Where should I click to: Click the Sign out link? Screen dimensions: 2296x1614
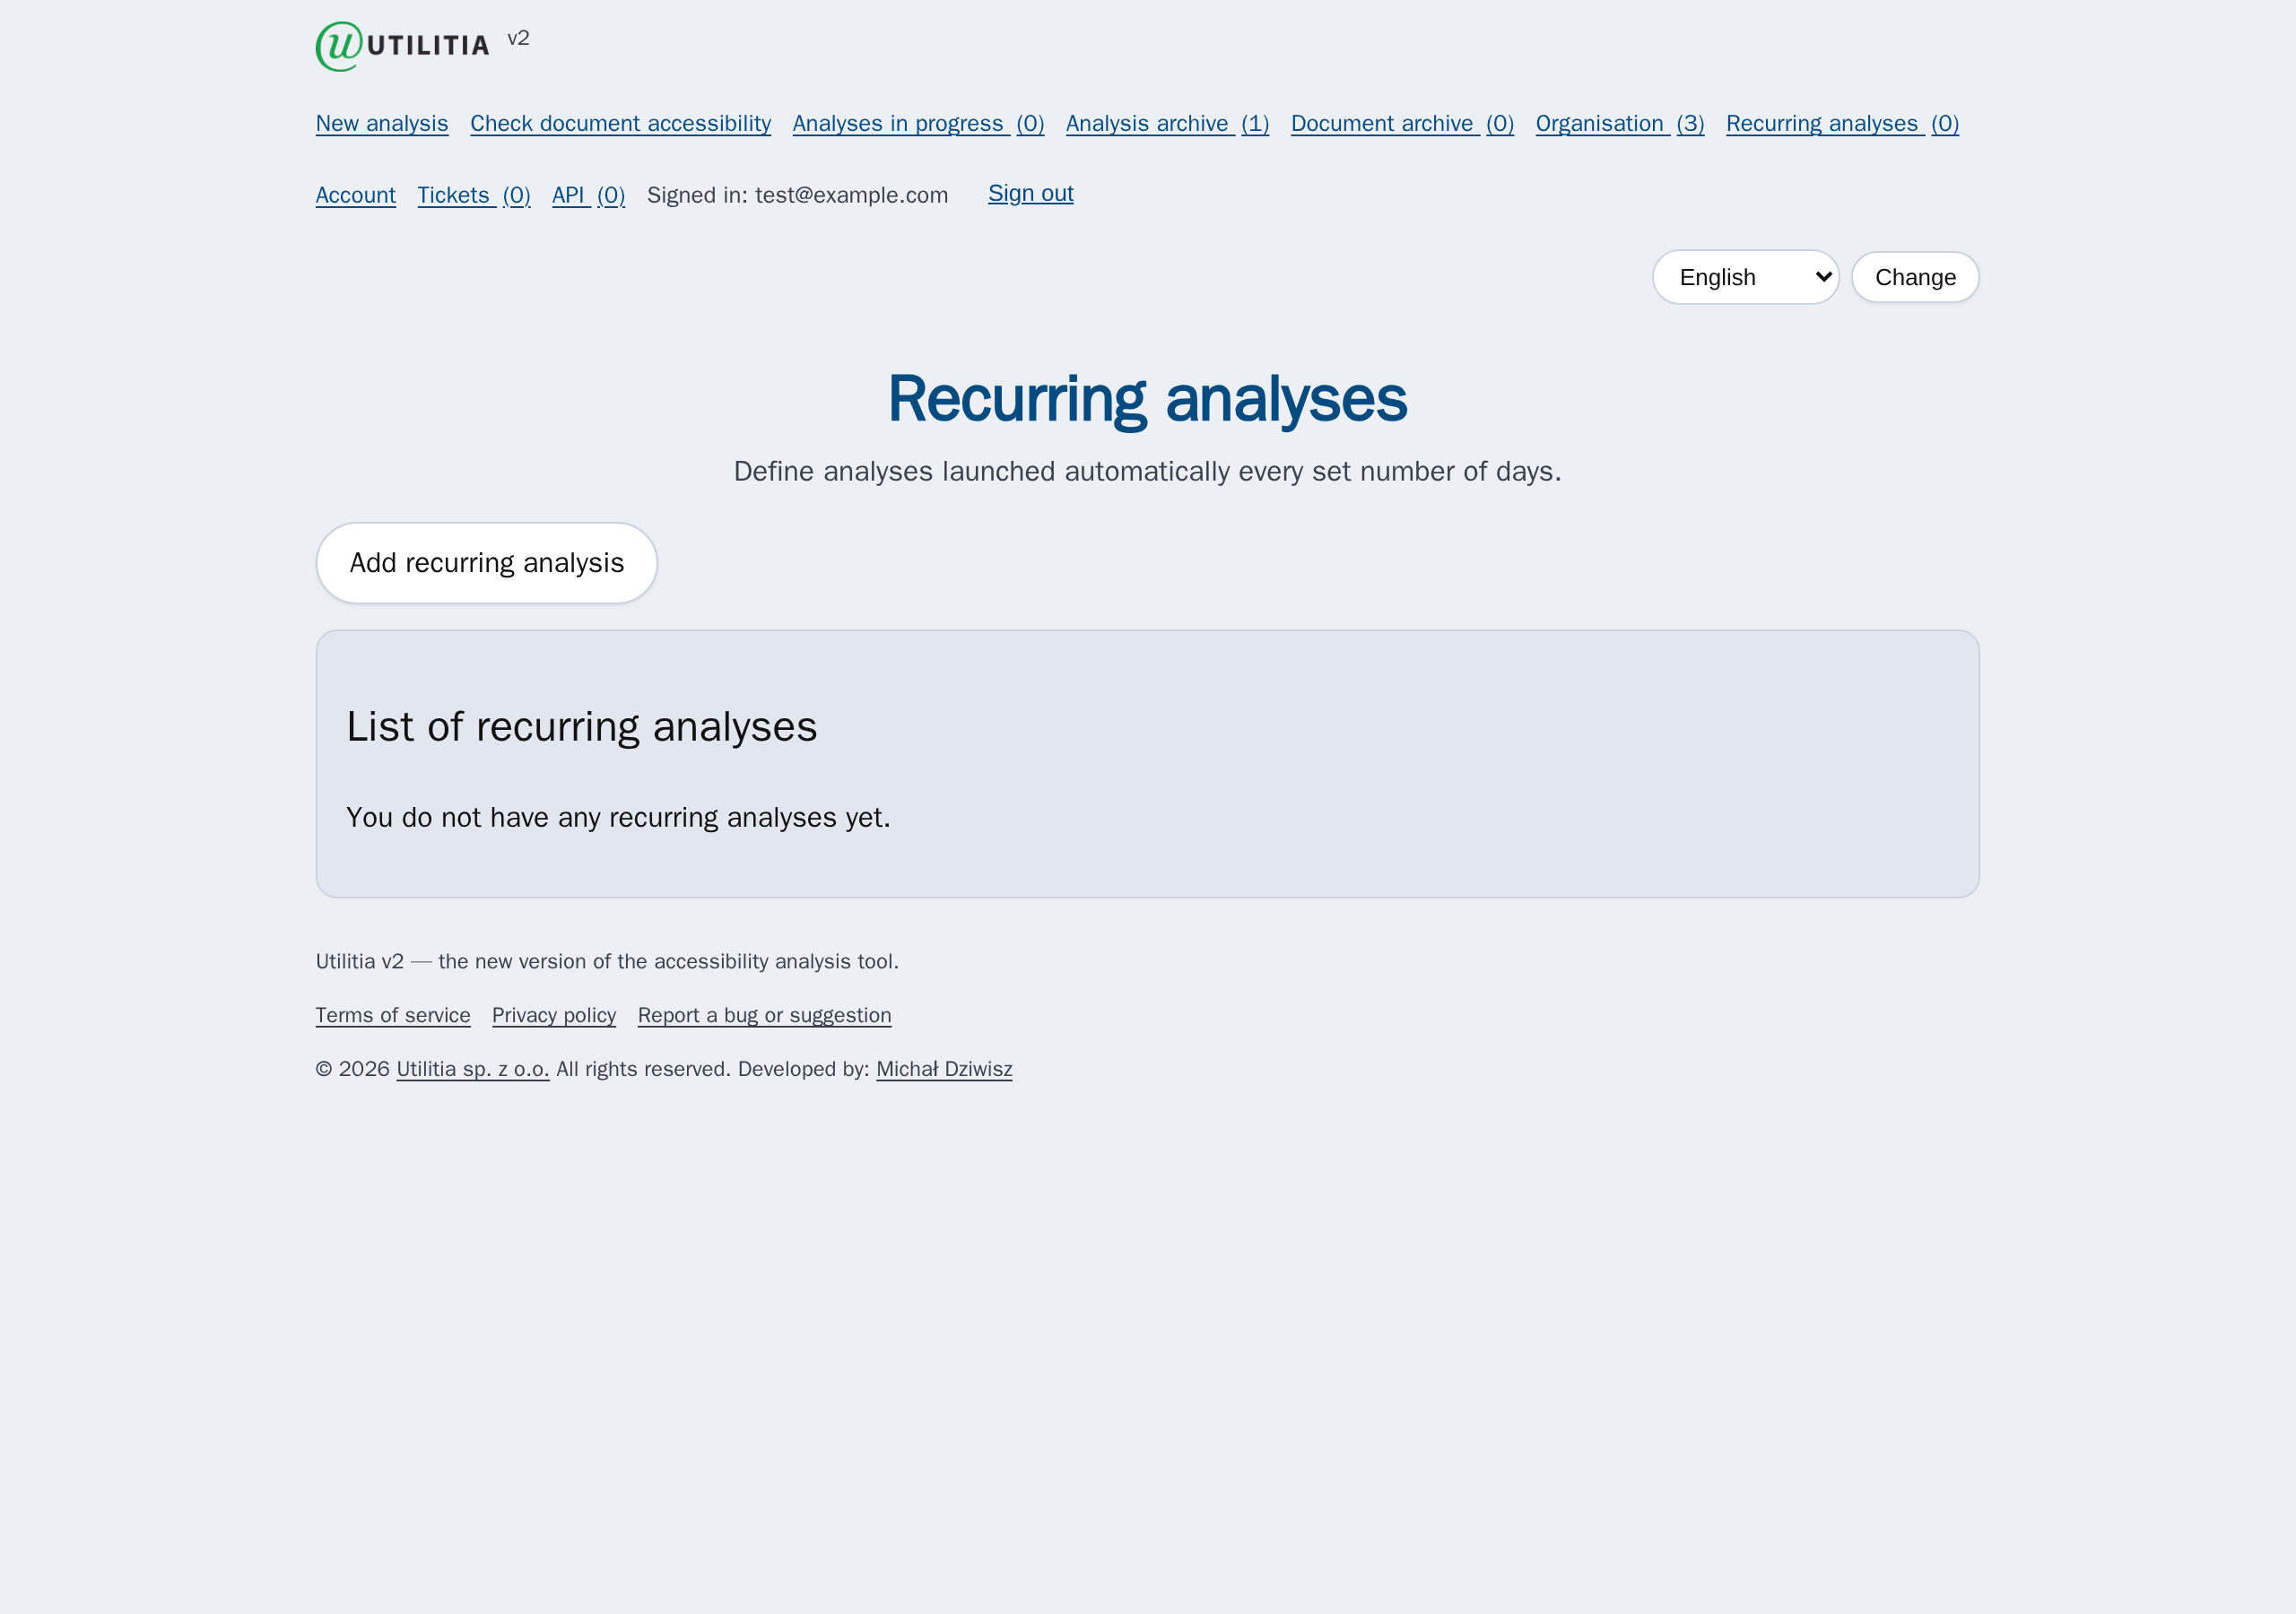[1030, 193]
